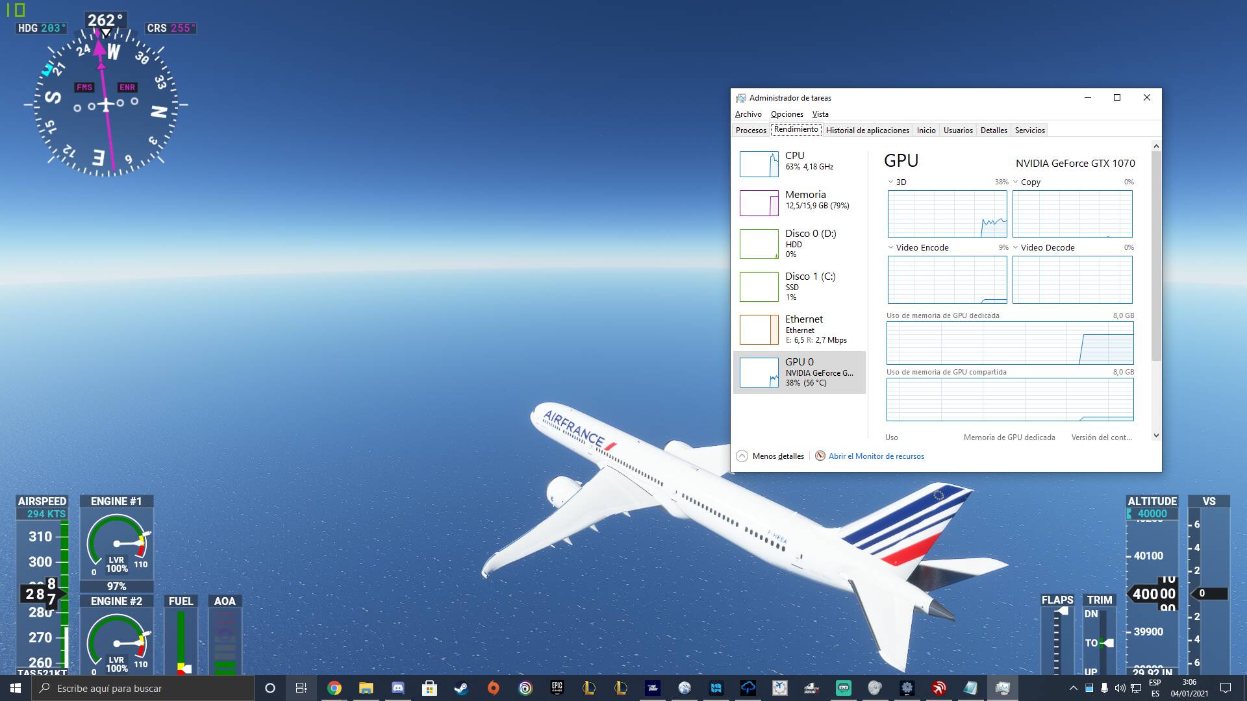Collapse the Video Encode graph
This screenshot has width=1247, height=701.
tap(890, 248)
